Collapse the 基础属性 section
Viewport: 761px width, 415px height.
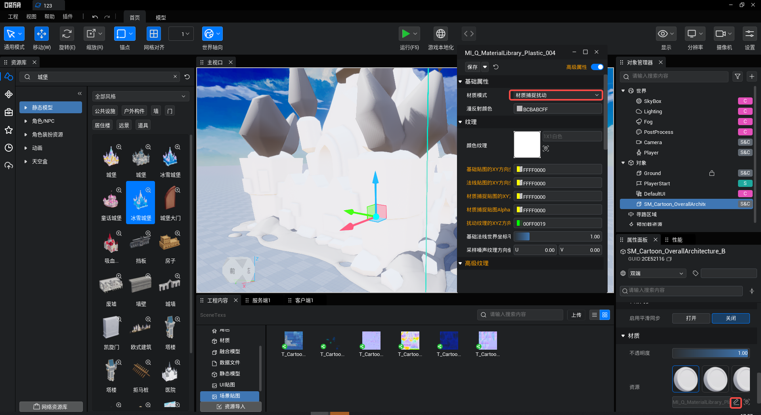click(x=461, y=82)
